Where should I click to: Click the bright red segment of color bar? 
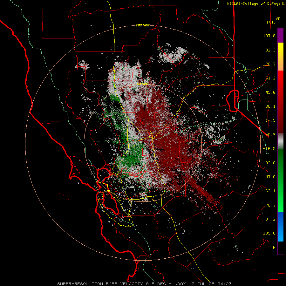pyautogui.click(x=281, y=78)
